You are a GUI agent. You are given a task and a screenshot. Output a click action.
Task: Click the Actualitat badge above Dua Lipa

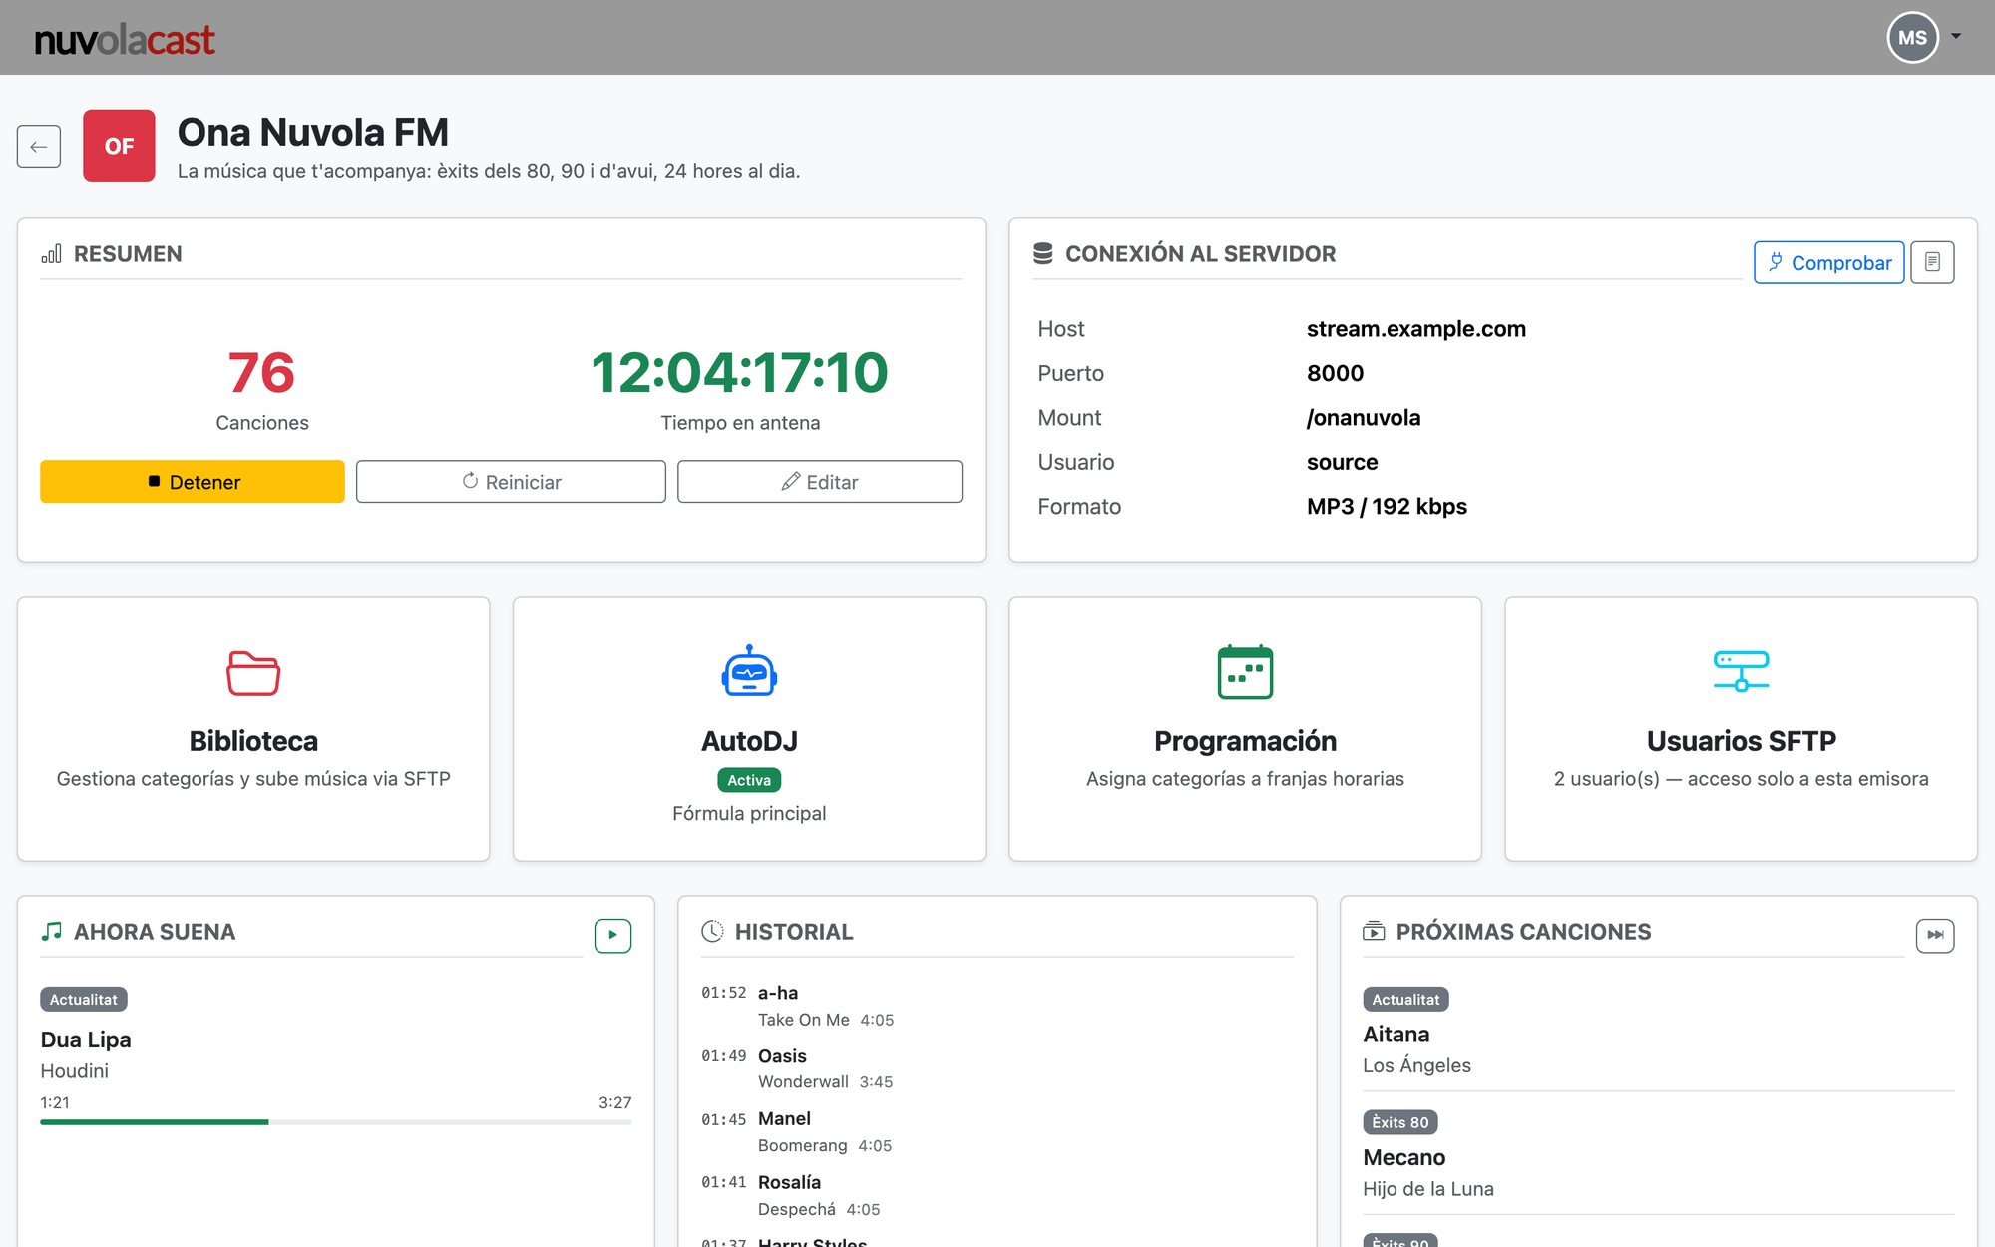pyautogui.click(x=84, y=1000)
